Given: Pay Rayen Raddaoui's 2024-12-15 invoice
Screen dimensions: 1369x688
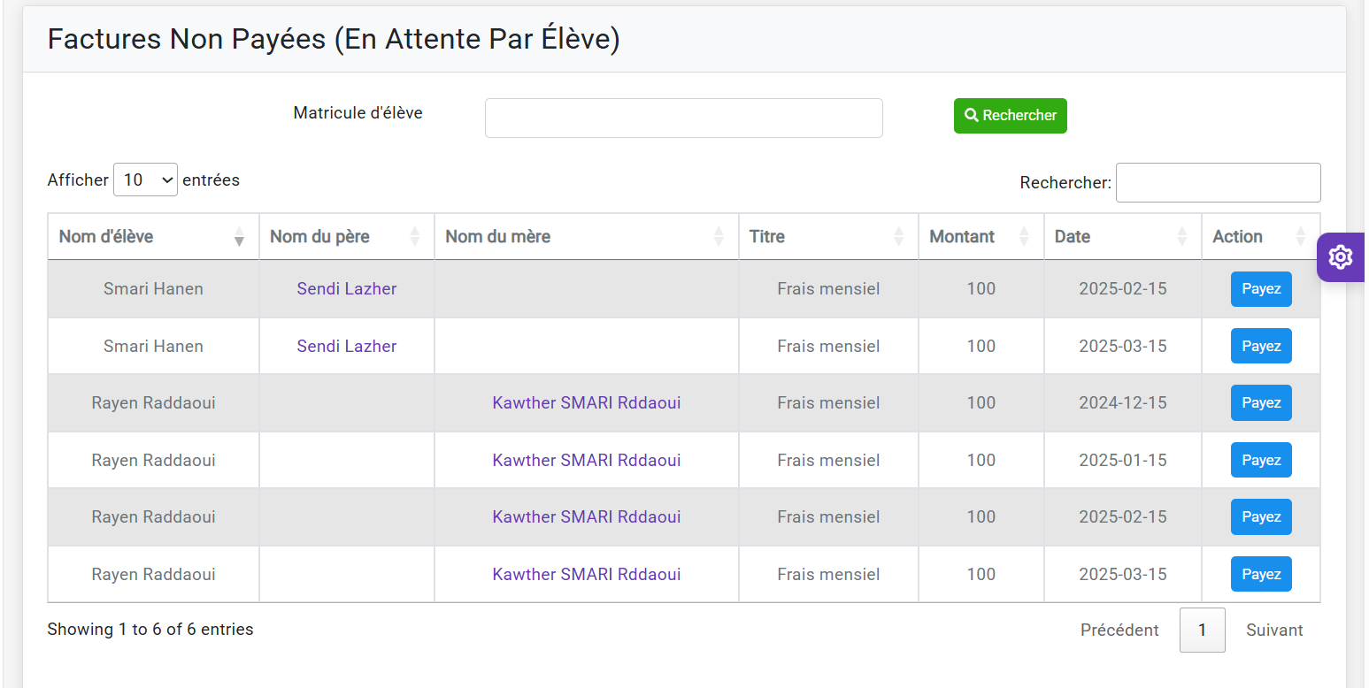Looking at the screenshot, I should (x=1260, y=403).
